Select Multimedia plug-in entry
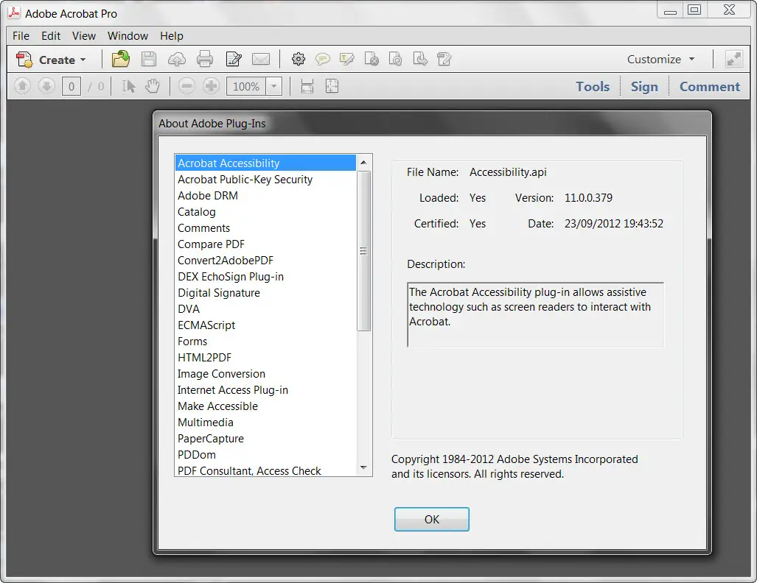The height and width of the screenshot is (583, 757). tap(265, 423)
